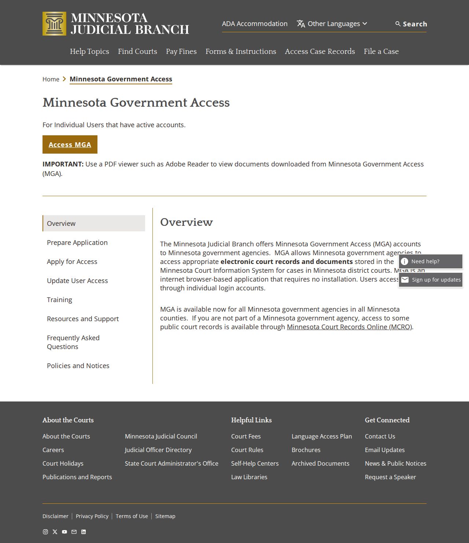The image size is (469, 543).
Task: Open the Access Case Records menu
Action: [x=320, y=51]
